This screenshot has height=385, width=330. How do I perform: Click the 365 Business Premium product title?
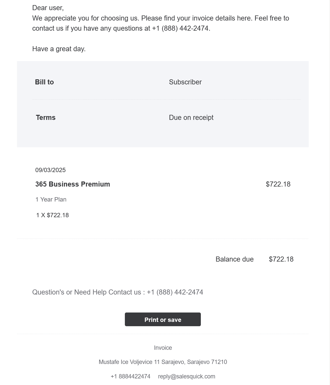[72, 184]
